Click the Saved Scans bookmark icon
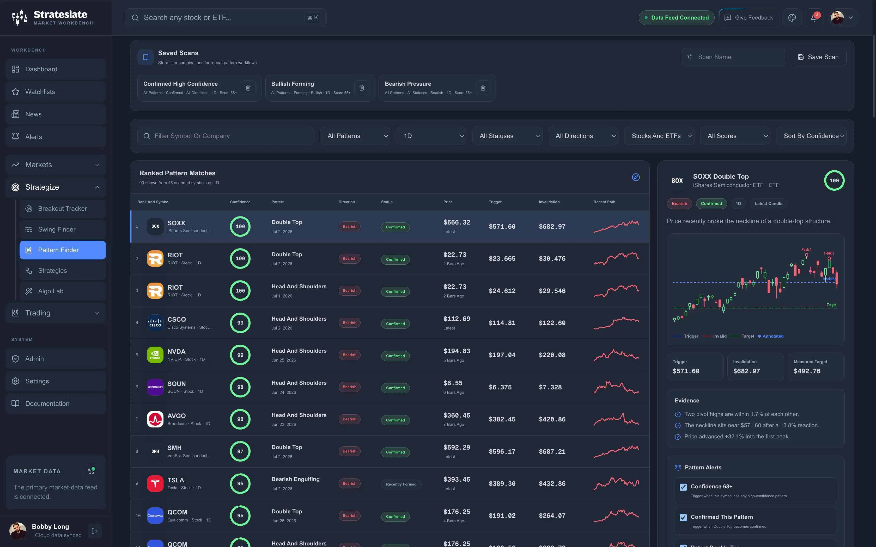 tap(146, 57)
